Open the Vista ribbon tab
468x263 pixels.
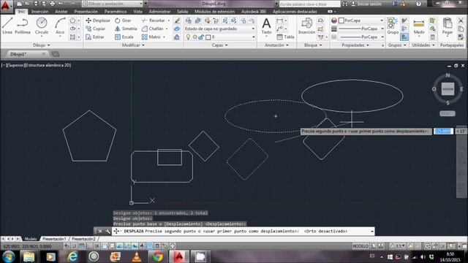coord(137,12)
